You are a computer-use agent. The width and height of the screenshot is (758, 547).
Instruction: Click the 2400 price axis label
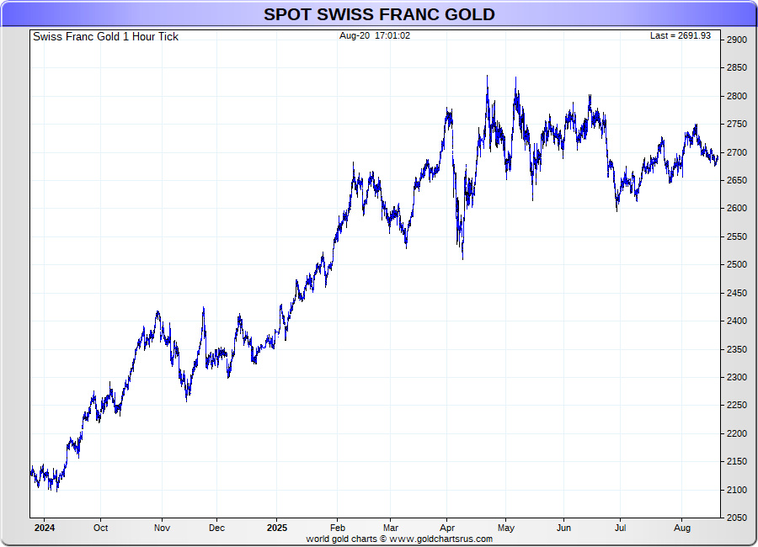point(737,321)
